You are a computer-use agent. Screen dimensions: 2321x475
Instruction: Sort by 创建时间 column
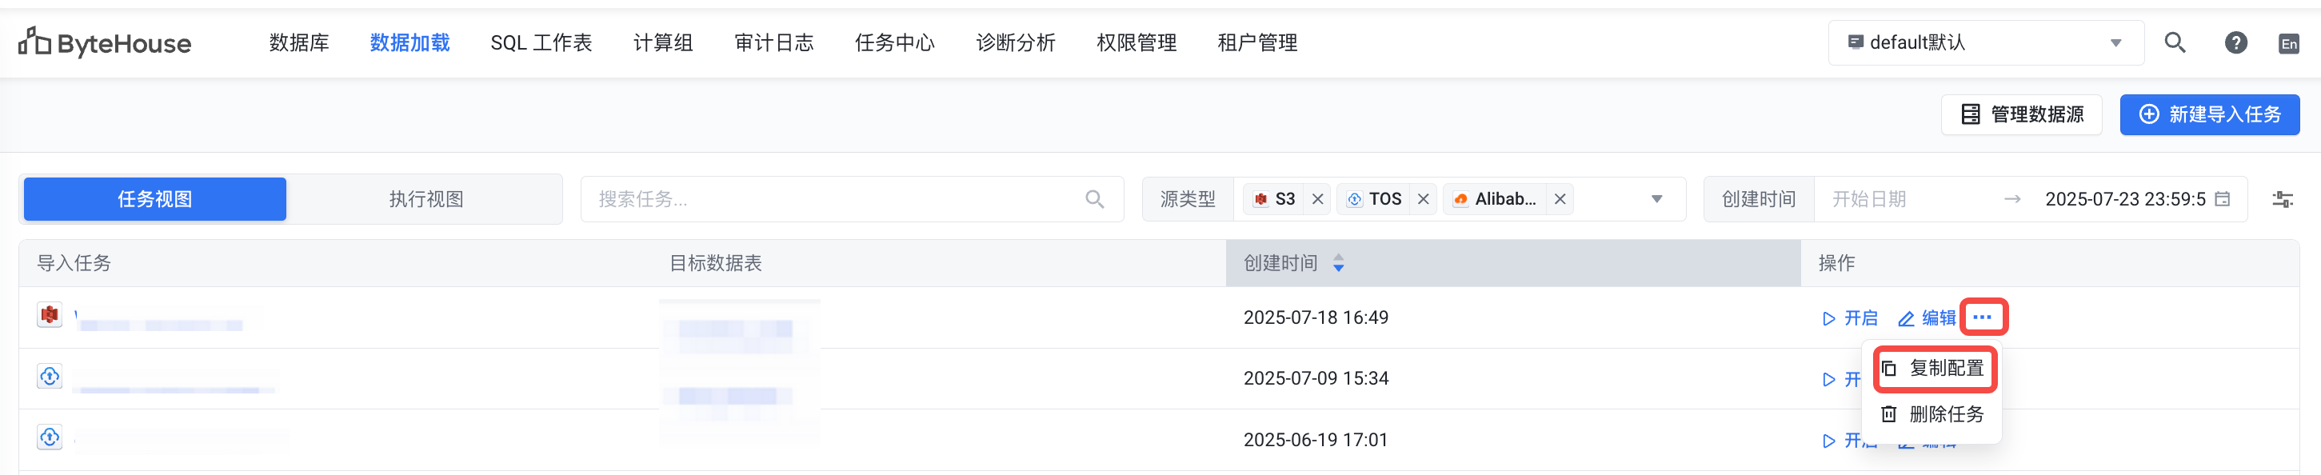click(1338, 263)
